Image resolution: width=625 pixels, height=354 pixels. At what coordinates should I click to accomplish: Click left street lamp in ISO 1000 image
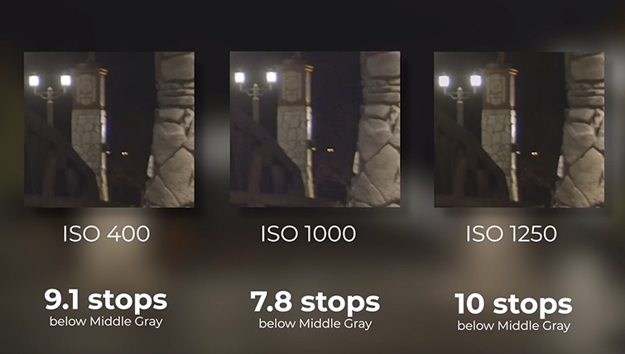(x=239, y=77)
